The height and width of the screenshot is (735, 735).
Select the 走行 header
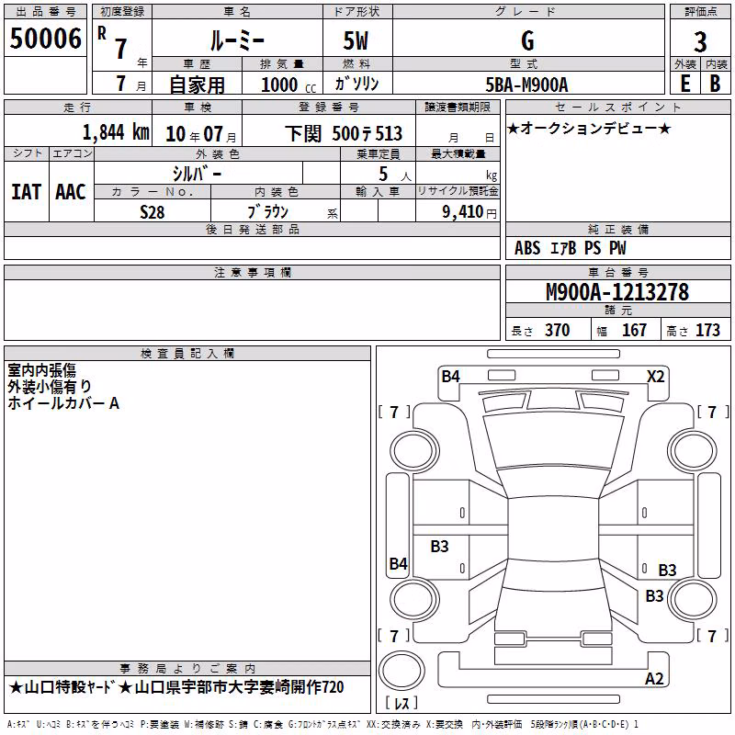coord(78,107)
